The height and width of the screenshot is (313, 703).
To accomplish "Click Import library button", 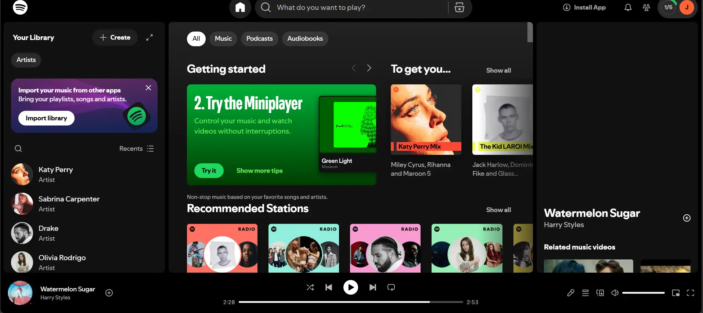I will (x=46, y=118).
